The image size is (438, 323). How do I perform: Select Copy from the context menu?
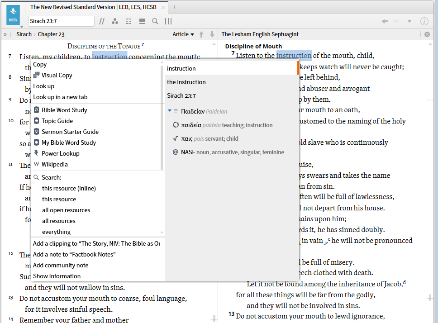coord(40,64)
